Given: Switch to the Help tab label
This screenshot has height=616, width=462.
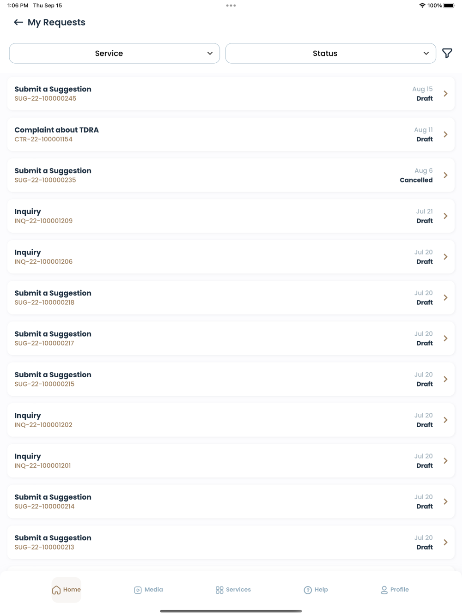Looking at the screenshot, I should click(x=321, y=590).
